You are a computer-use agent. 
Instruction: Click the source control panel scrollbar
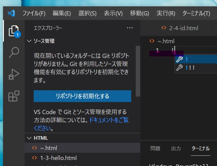click(138, 71)
